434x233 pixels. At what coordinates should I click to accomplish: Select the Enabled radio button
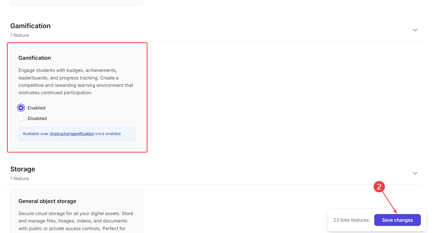(21, 108)
